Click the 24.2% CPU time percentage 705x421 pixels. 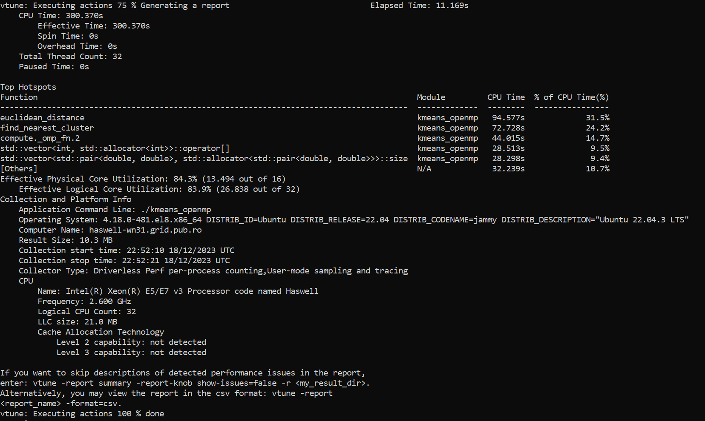[x=598, y=128]
